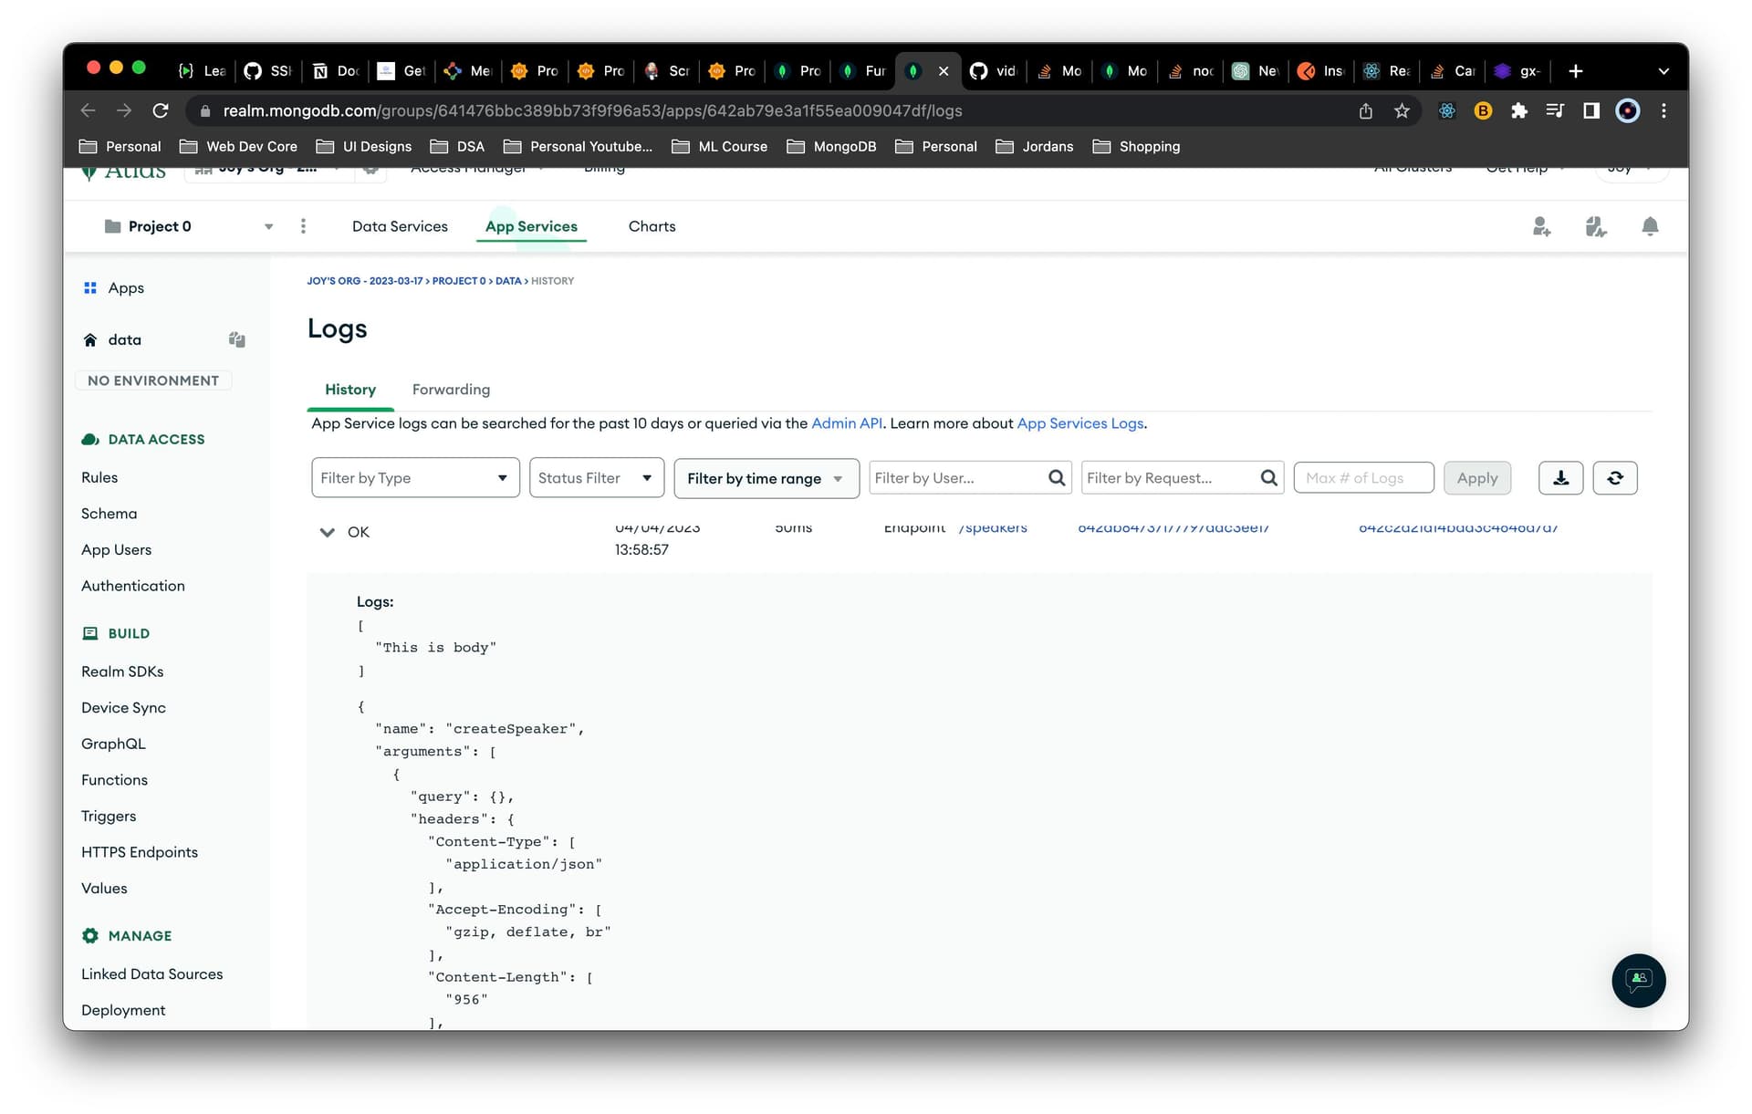Click the project activity feed icon
The image size is (1752, 1114).
pos(1595,226)
